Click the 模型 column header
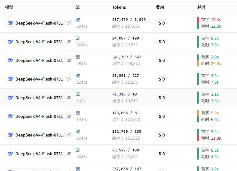The image size is (237, 171). click(x=9, y=7)
